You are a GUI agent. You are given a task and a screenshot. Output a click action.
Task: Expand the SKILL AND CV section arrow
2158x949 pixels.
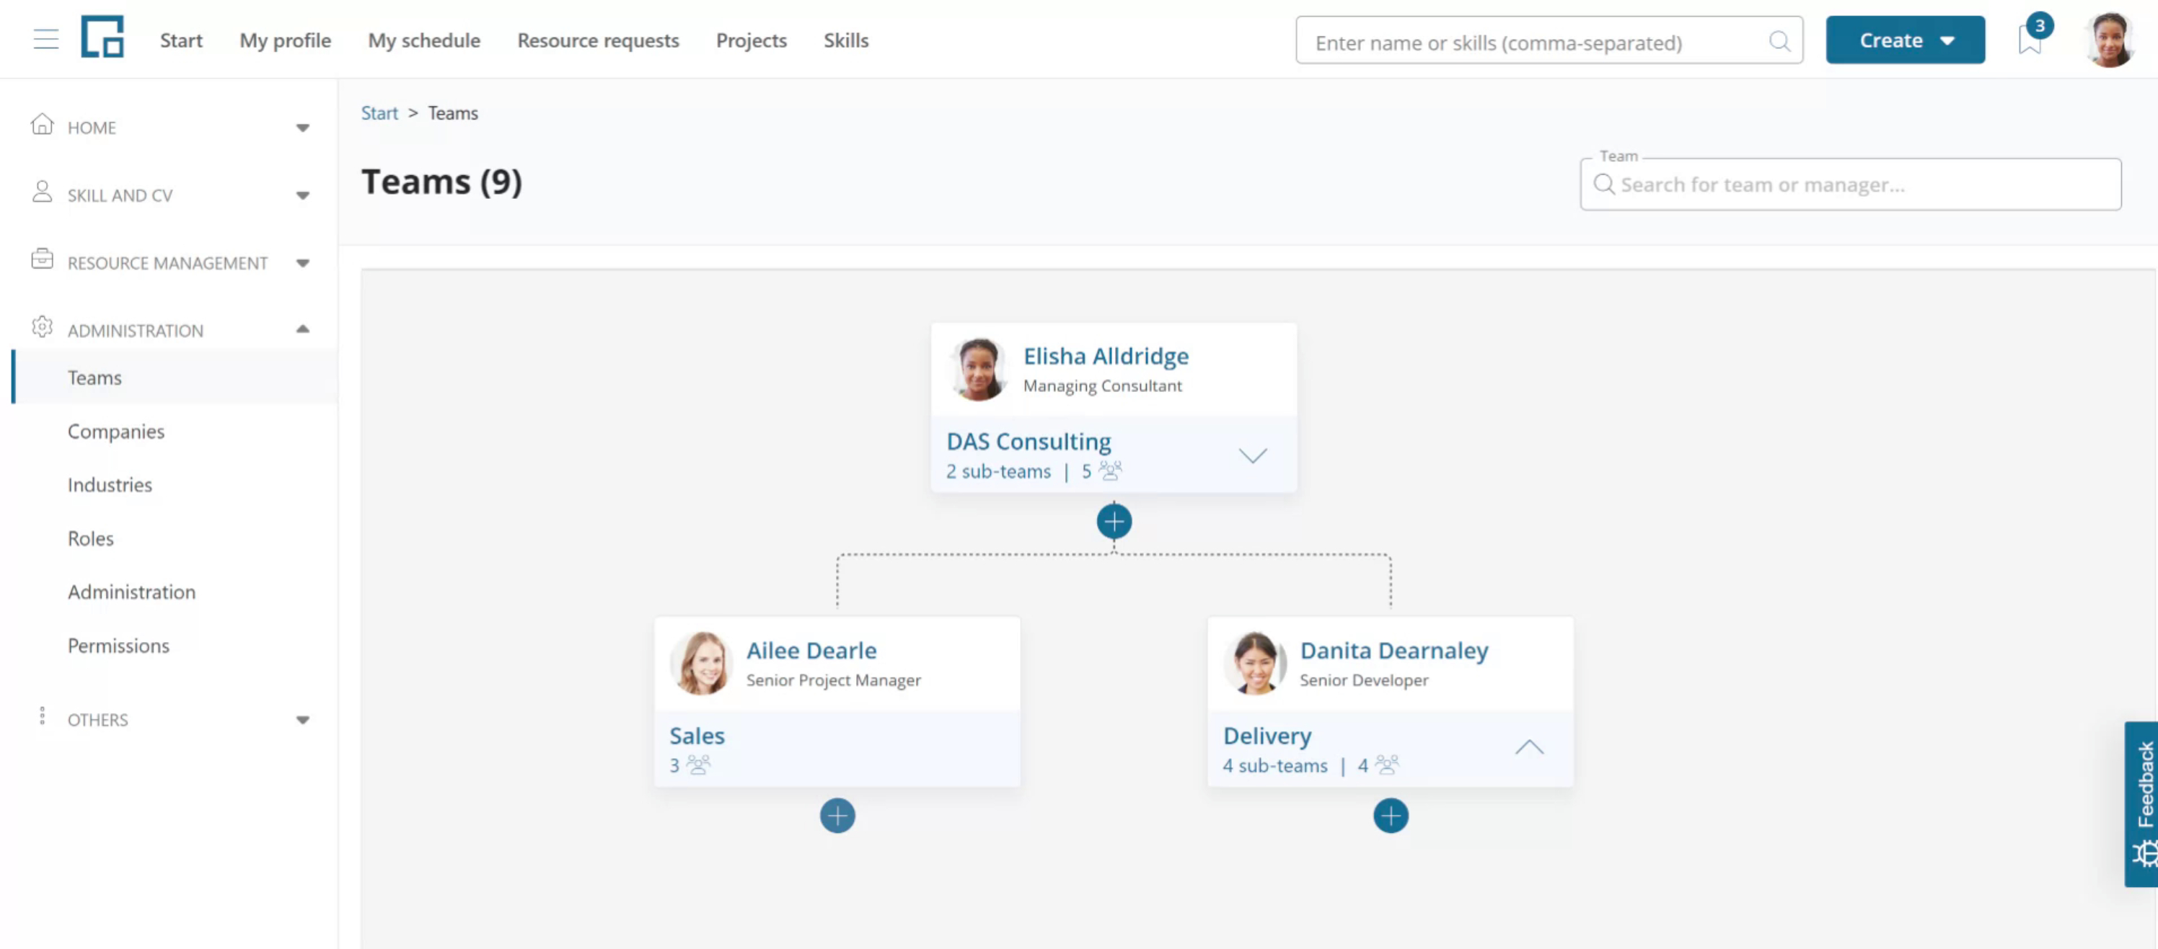(x=302, y=196)
